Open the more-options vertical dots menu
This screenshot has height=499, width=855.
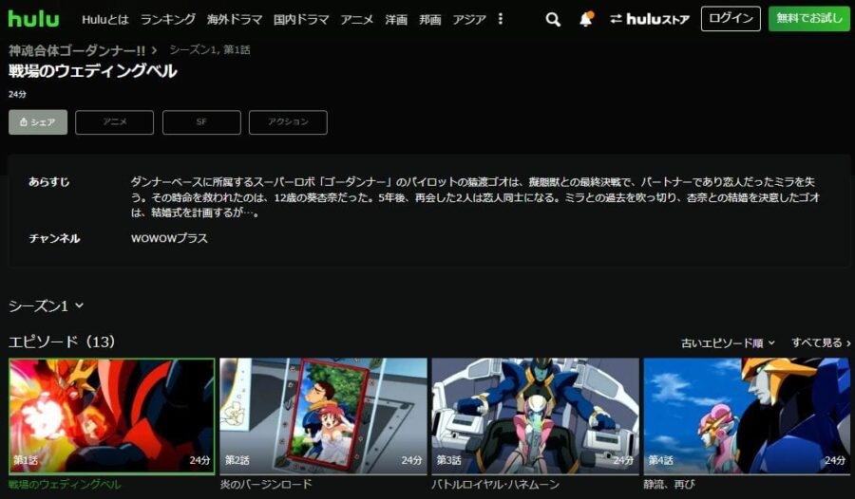501,19
